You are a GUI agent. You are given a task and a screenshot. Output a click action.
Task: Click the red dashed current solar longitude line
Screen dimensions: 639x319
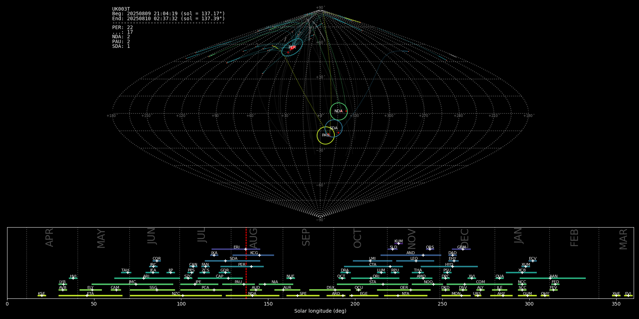(x=246, y=263)
